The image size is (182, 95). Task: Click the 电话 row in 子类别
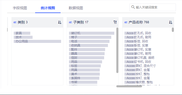[x=89, y=41]
